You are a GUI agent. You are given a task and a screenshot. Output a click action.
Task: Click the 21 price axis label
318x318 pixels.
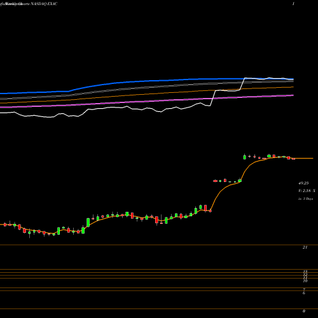305,247
